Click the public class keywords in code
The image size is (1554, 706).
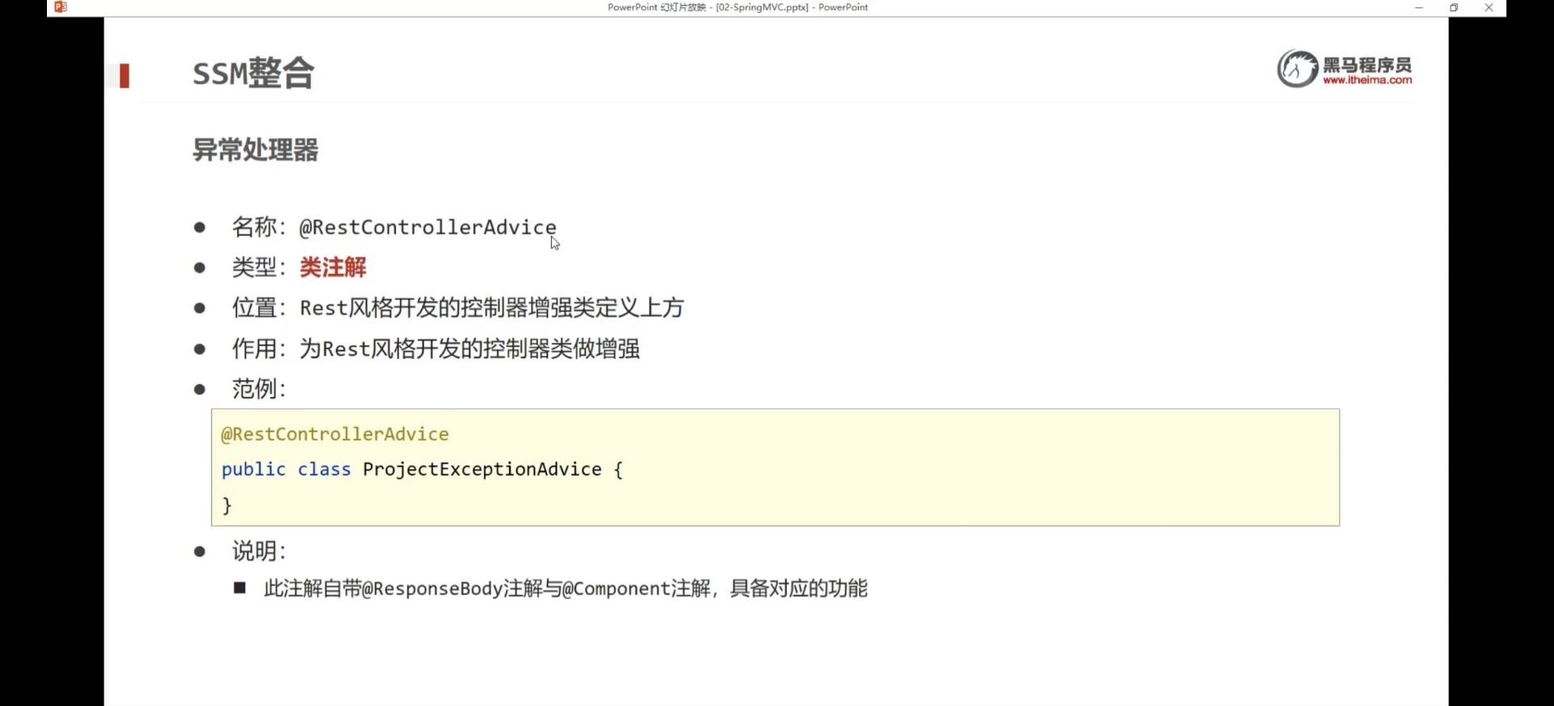point(287,469)
